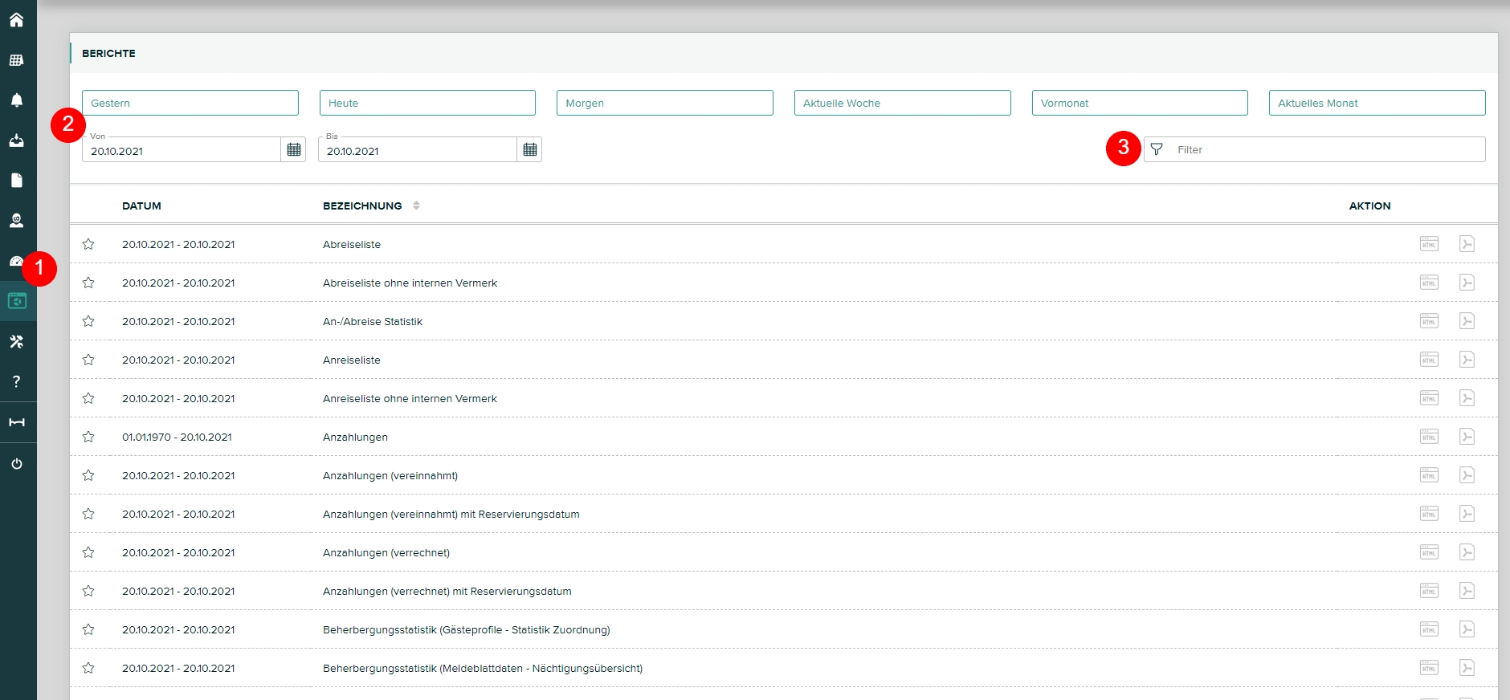Open the Von date calendar picker
Viewport: 1510px width, 700px height.
coord(294,150)
